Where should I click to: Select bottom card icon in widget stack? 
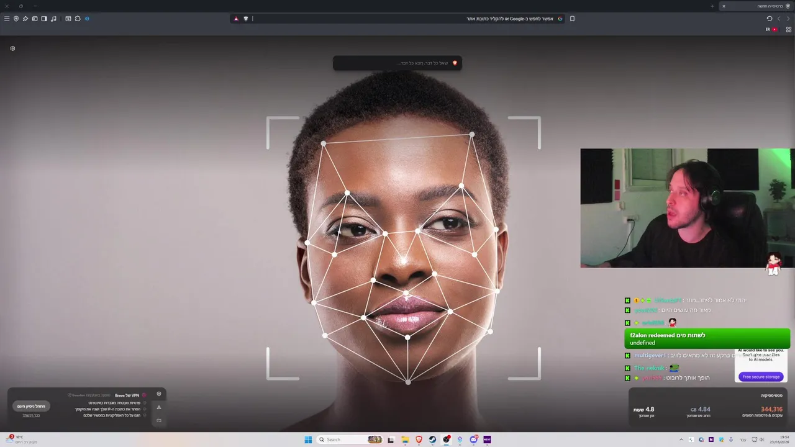point(159,420)
